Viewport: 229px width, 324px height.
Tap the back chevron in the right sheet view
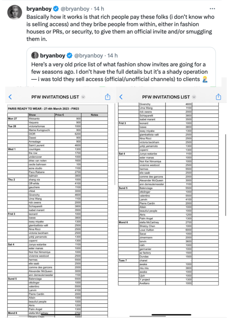[121, 97]
